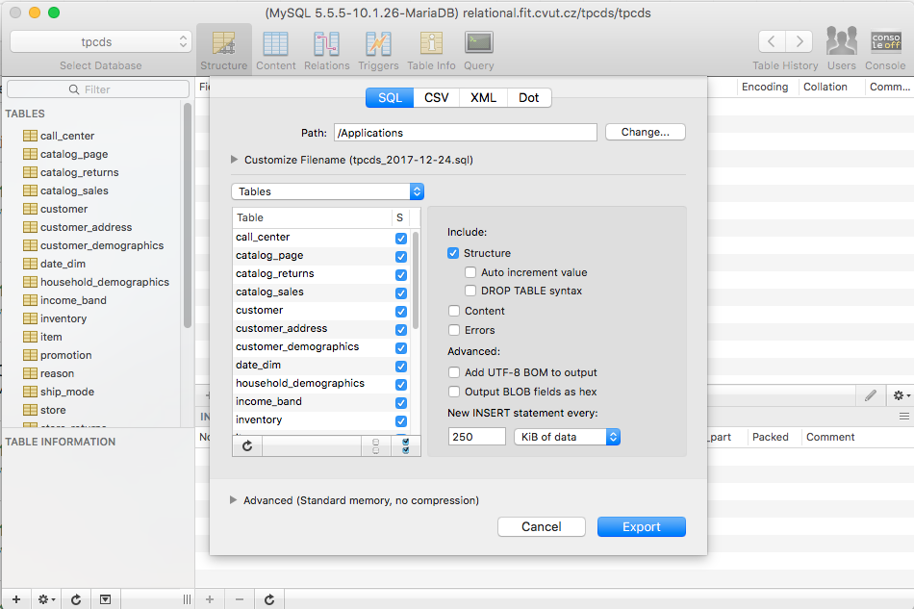This screenshot has width=914, height=609.
Task: Refresh the sidebar table list
Action: point(76,599)
